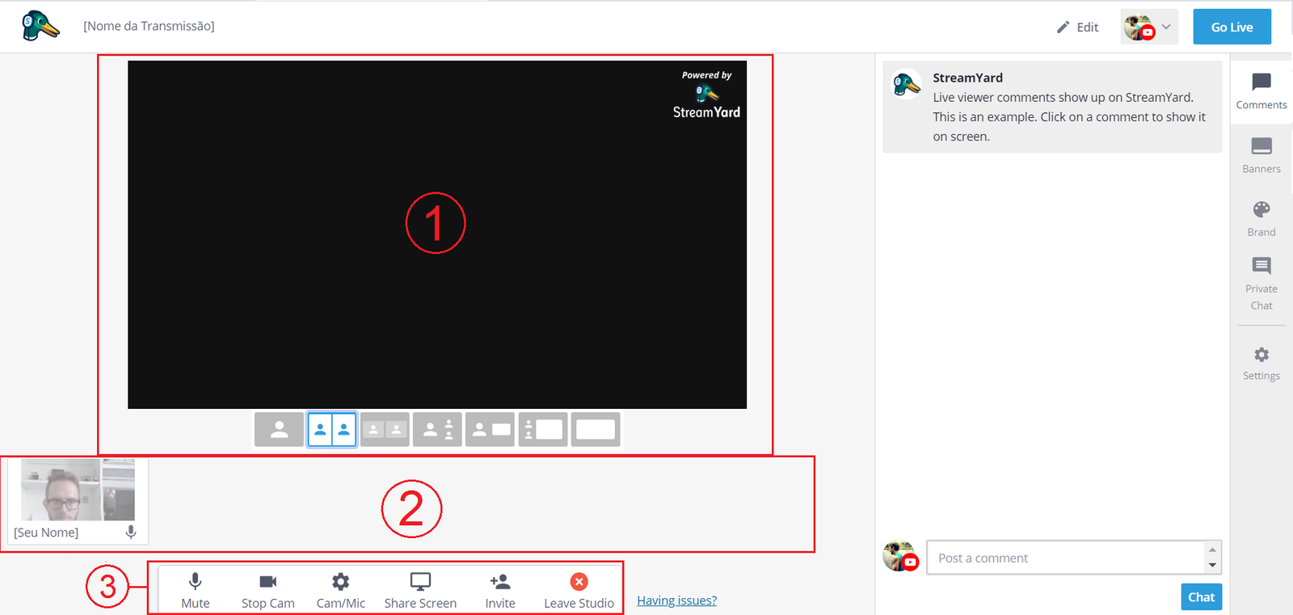The width and height of the screenshot is (1293, 615).
Task: Open the Brand tab
Action: pos(1261,218)
